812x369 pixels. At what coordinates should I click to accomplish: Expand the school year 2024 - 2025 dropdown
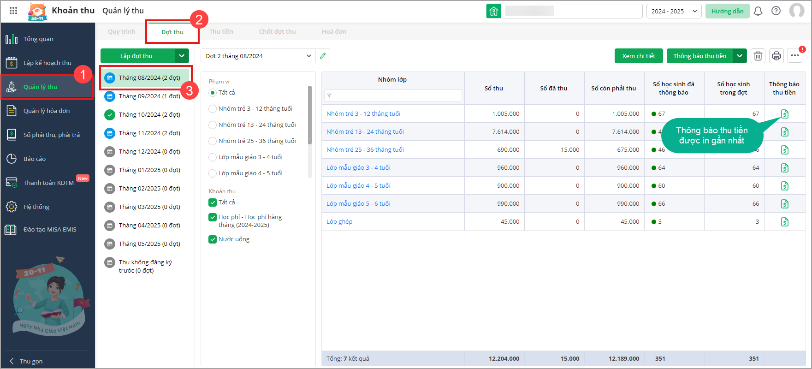[674, 11]
